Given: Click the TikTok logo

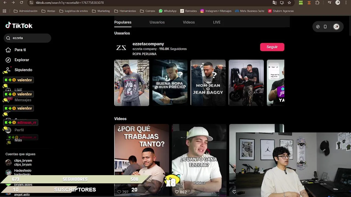Looking at the screenshot, I should [19, 26].
